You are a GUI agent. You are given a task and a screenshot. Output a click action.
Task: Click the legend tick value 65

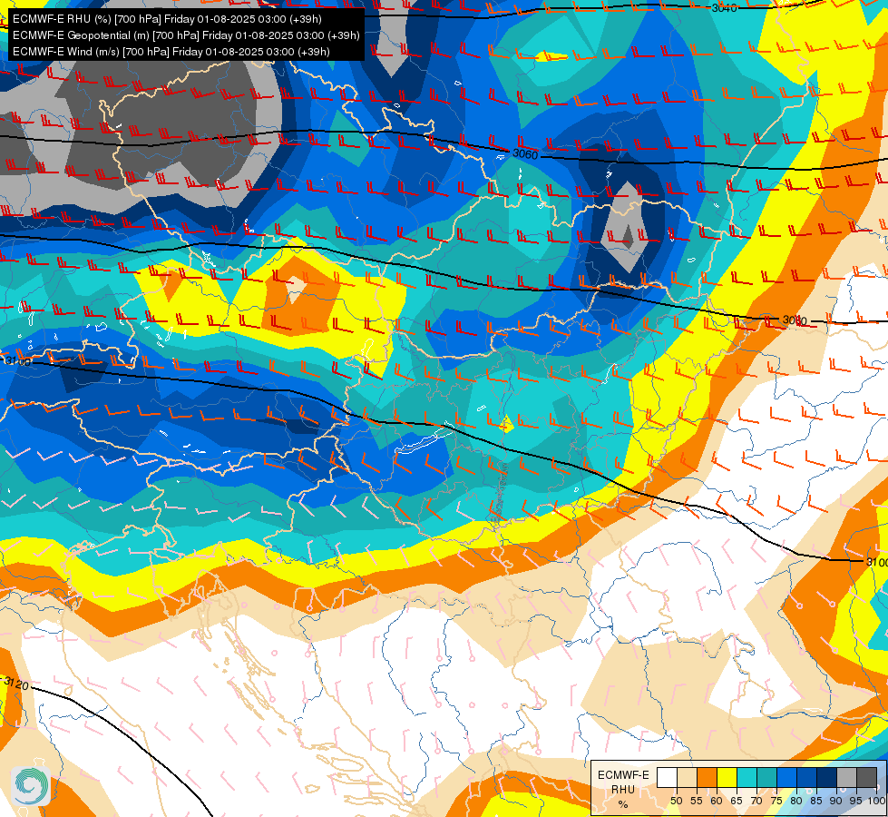pos(737,802)
